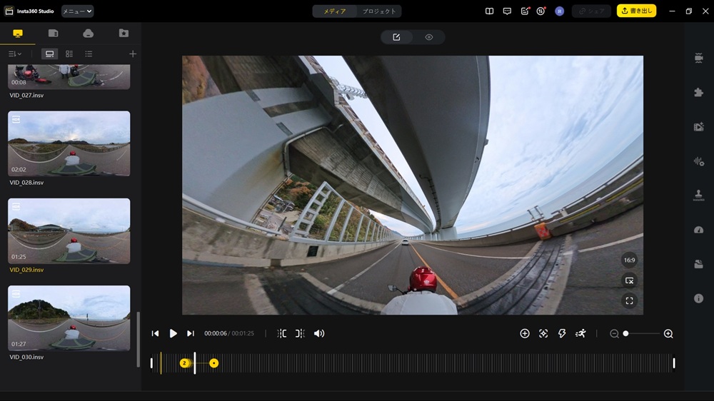Set trim end point
Viewport: 714px width, 401px height.
click(300, 334)
